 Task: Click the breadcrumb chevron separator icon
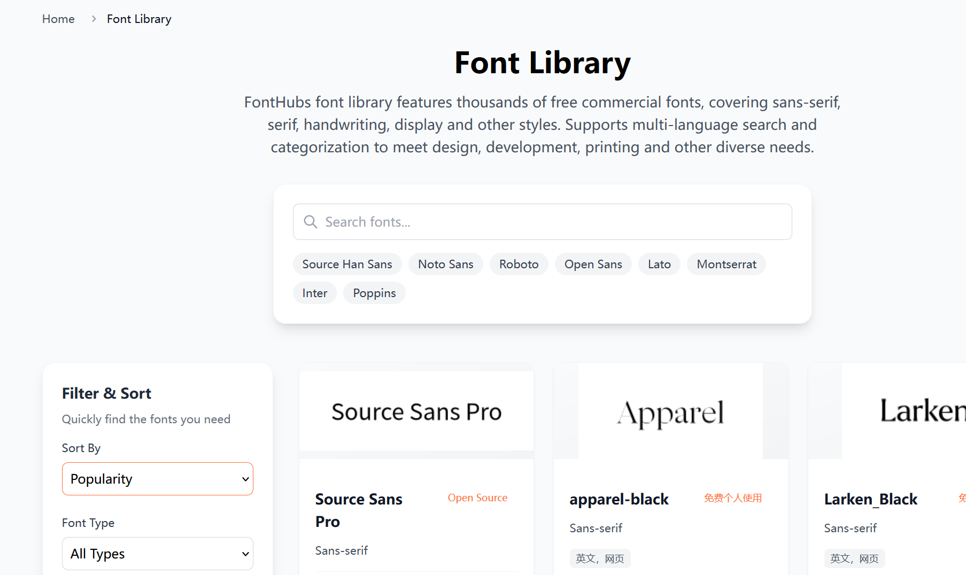pyautogui.click(x=94, y=19)
